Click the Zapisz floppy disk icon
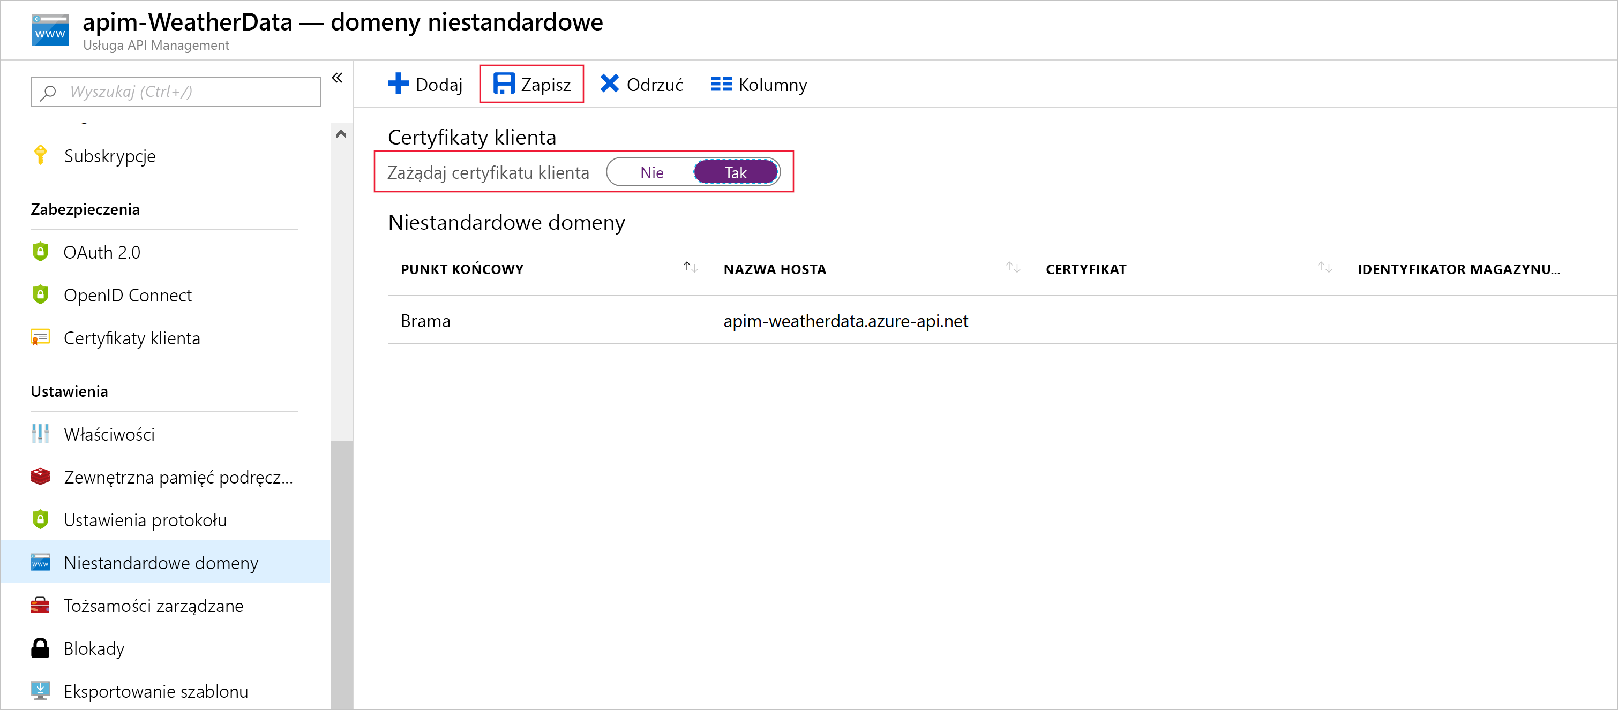Viewport: 1618px width, 710px height. tap(504, 84)
